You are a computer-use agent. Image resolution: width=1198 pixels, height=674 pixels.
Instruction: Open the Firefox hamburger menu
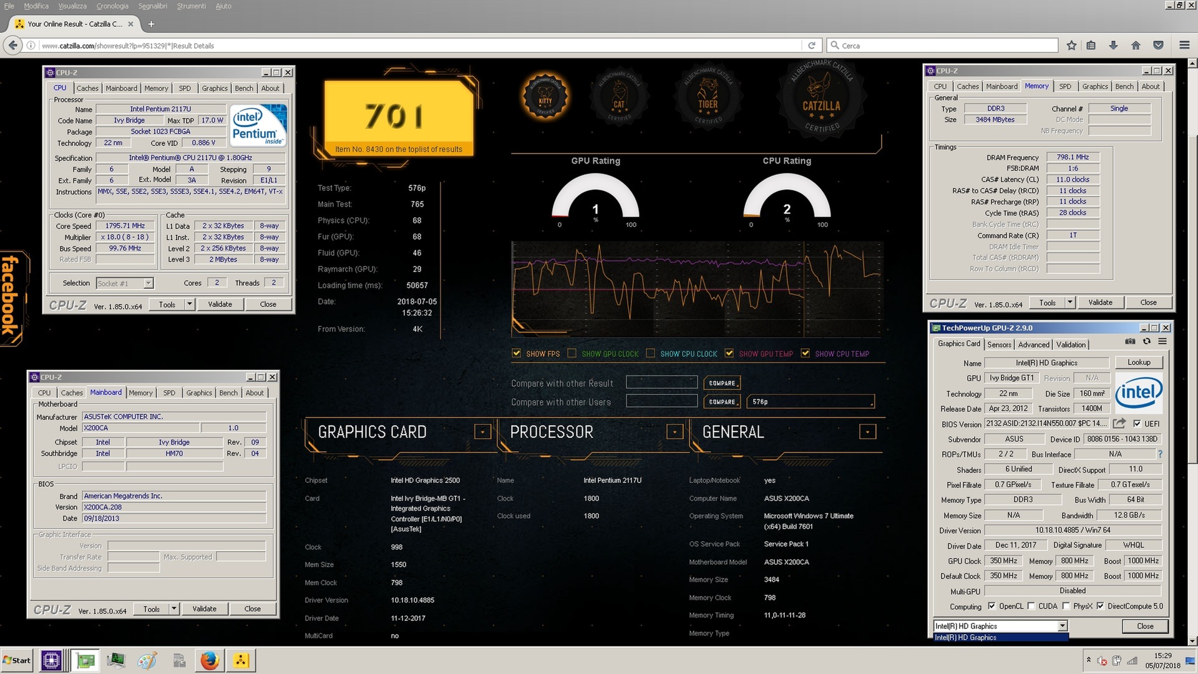[x=1184, y=45]
